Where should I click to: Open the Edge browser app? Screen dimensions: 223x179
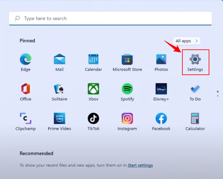(x=26, y=62)
